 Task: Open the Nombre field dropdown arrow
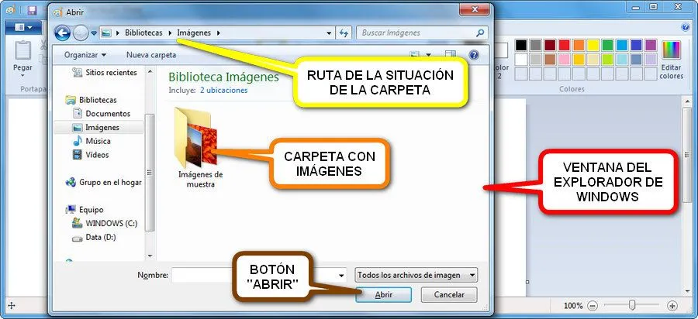point(341,276)
